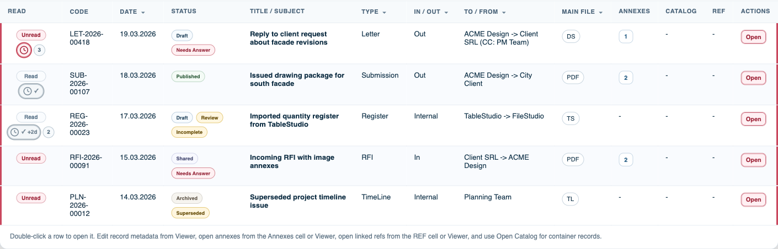The image size is (778, 249).
Task: Click the Published status tag
Action: point(188,77)
